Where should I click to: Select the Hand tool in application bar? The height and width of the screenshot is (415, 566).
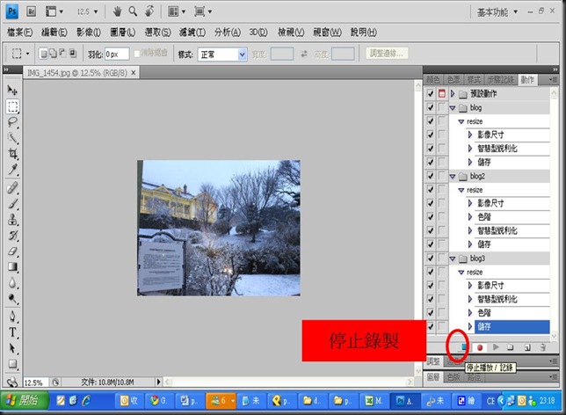(117, 11)
